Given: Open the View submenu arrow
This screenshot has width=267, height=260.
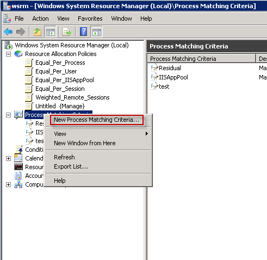Looking at the screenshot, I should 147,134.
